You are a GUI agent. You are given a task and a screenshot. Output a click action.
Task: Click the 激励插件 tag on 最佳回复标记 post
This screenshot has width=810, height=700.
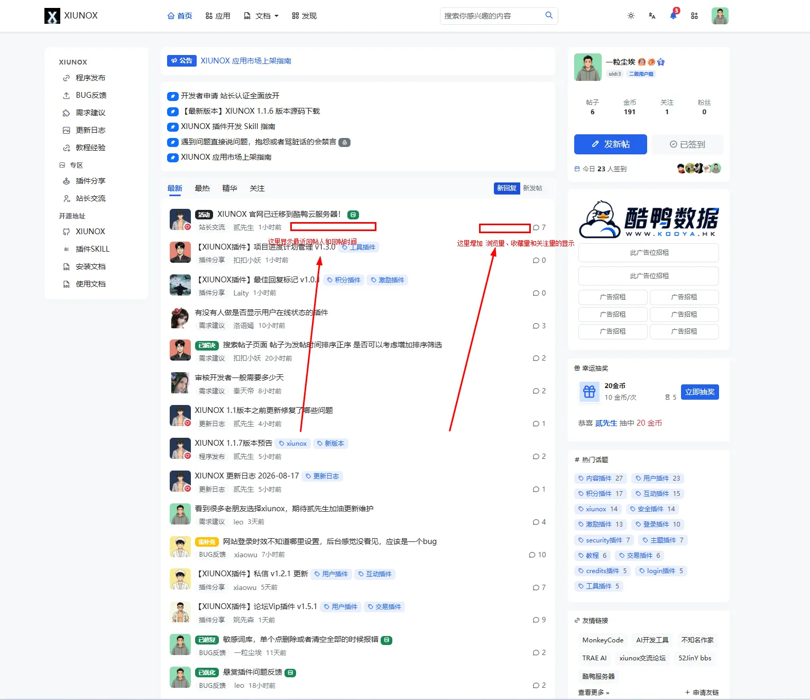click(388, 280)
